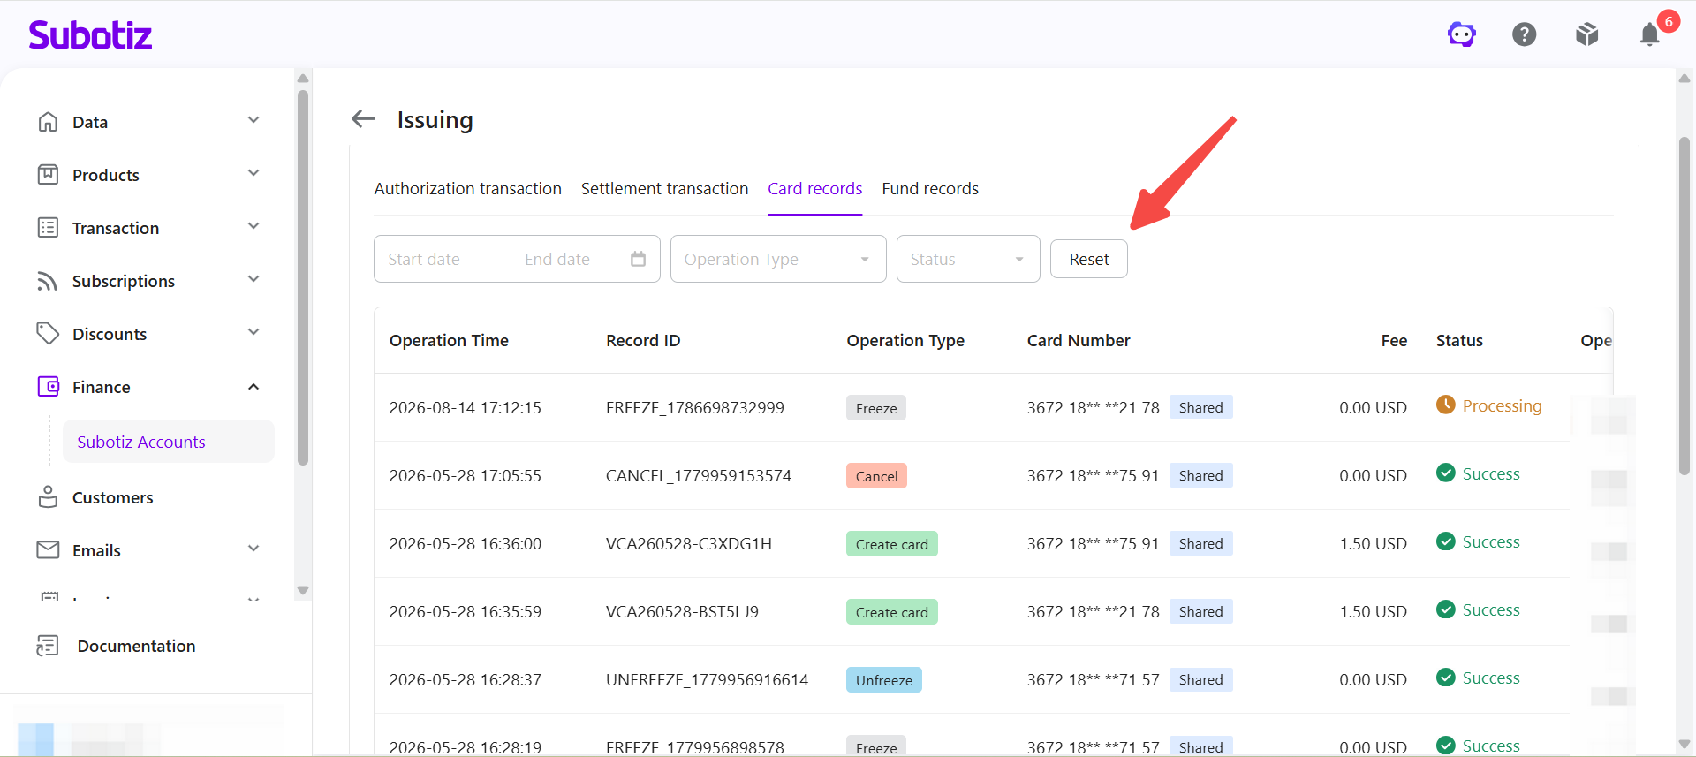
Task: Click the Products bookmark icon
Action: (48, 175)
